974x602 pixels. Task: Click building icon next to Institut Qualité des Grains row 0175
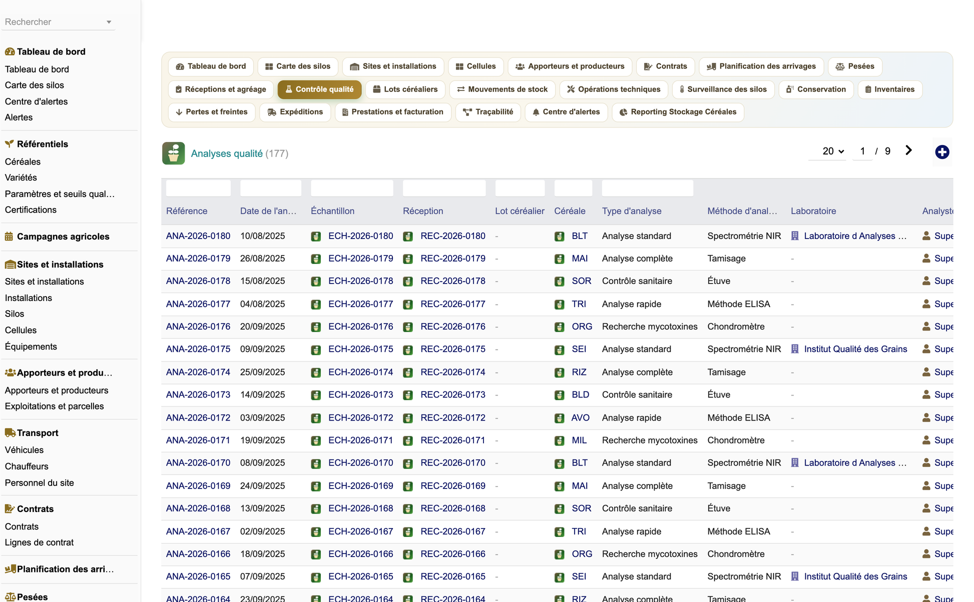tap(795, 349)
